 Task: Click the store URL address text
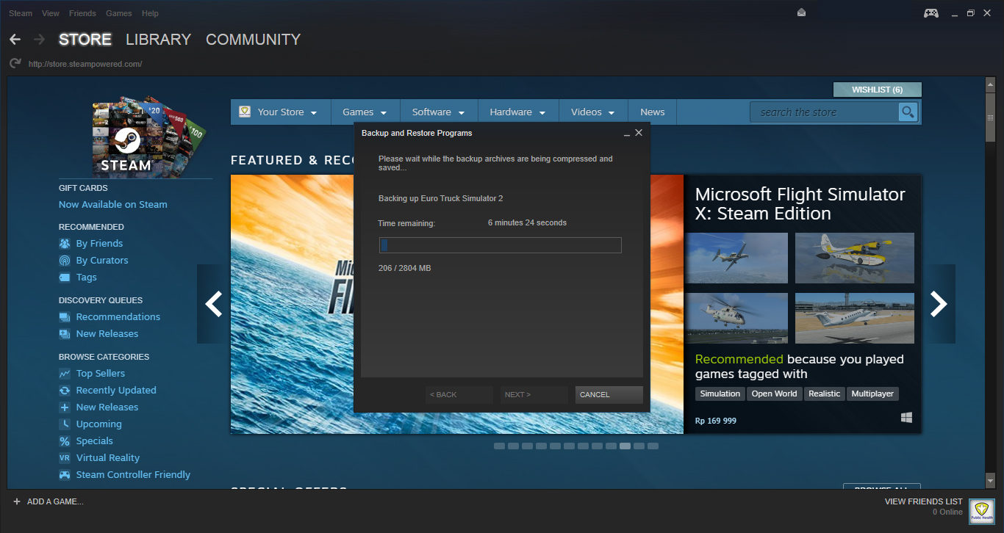click(85, 64)
